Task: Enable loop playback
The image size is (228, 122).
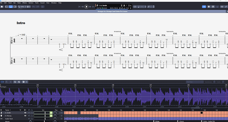Action: coord(135,7)
